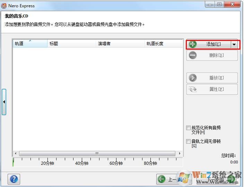This screenshot has width=244, height=187.
Task: Toggle 音轨之间无停顿[G] checkbox
Action: 188,142
